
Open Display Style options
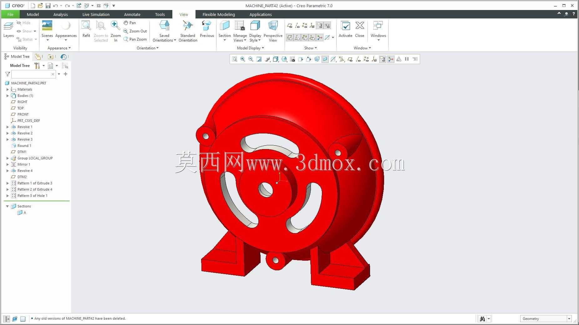coord(255,31)
